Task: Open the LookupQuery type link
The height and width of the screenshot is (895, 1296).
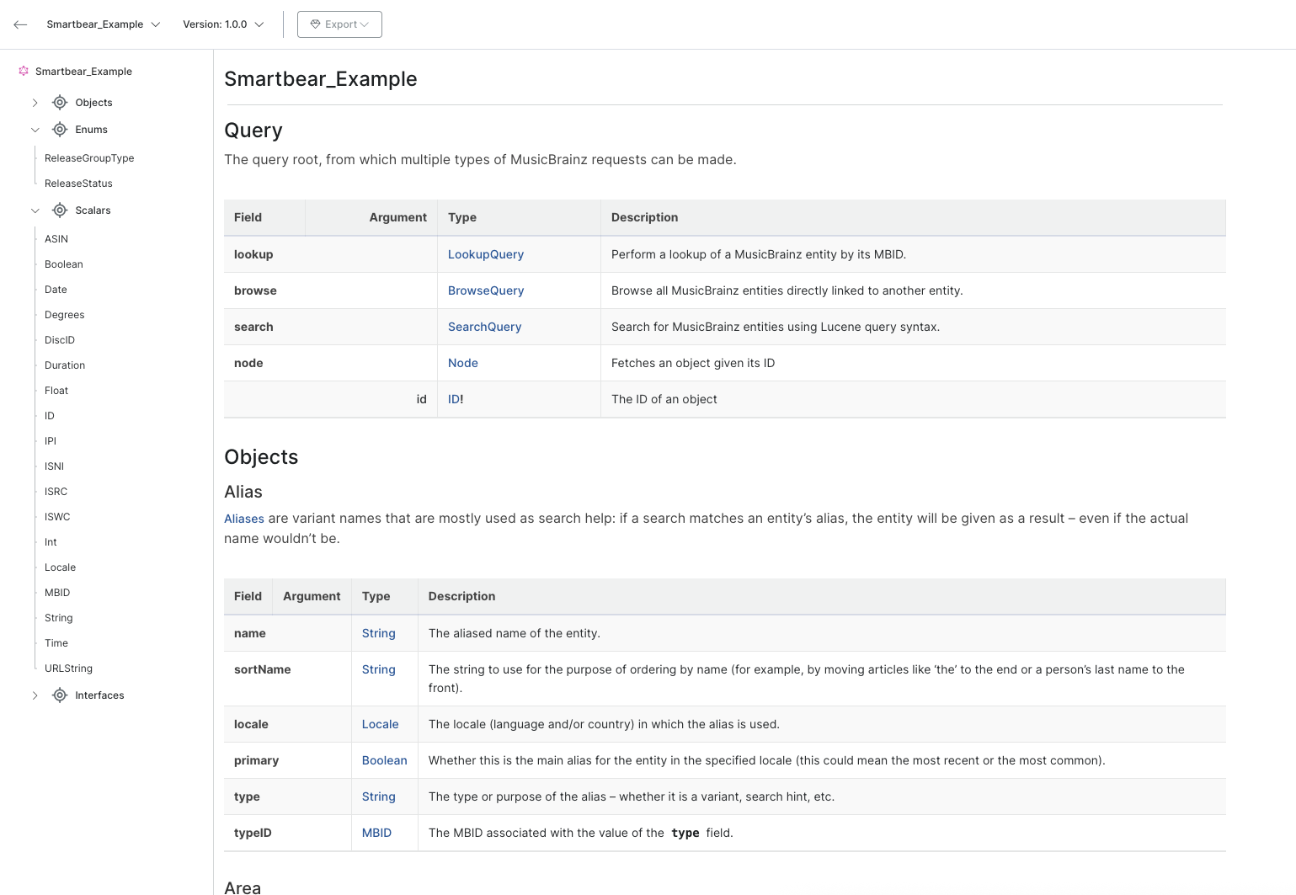Action: pyautogui.click(x=486, y=253)
